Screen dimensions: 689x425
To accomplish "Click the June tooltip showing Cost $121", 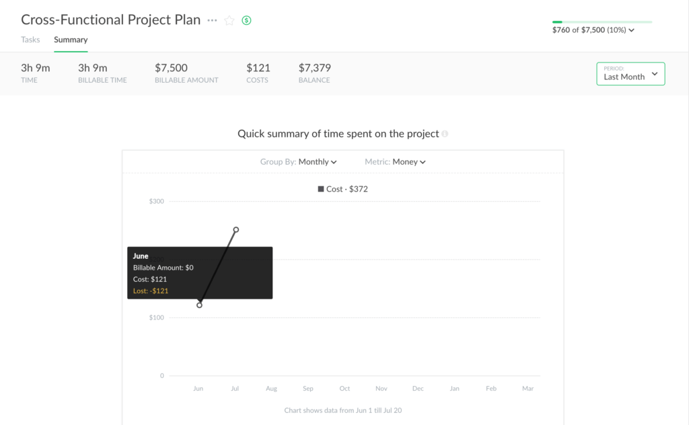I will [200, 272].
